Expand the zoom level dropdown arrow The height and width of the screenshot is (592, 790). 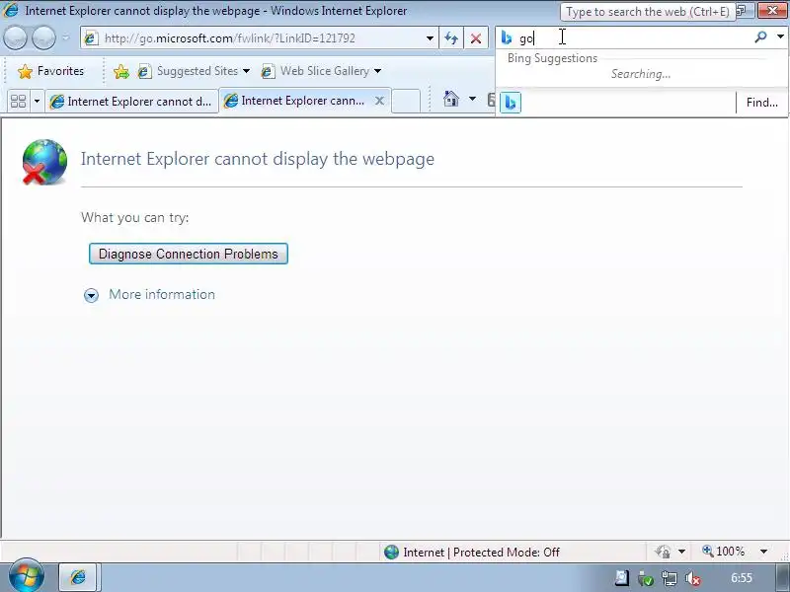tap(763, 552)
